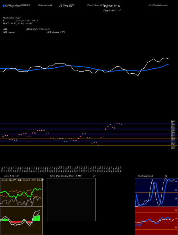This screenshot has height=235, width=178.
Task: Select the 'BUY Slowing @ 6%' signal text
Action: [x=56, y=32]
